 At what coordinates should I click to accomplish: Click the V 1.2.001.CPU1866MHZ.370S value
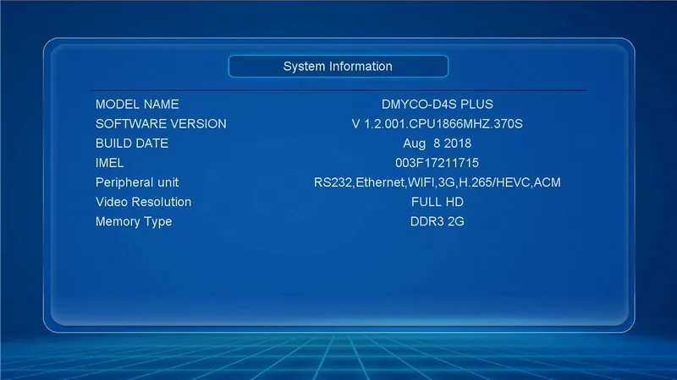[437, 124]
